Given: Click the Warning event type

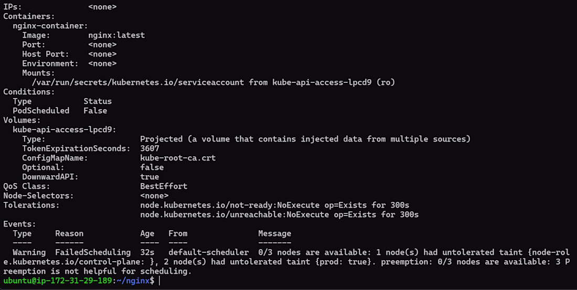Looking at the screenshot, I should [29, 252].
